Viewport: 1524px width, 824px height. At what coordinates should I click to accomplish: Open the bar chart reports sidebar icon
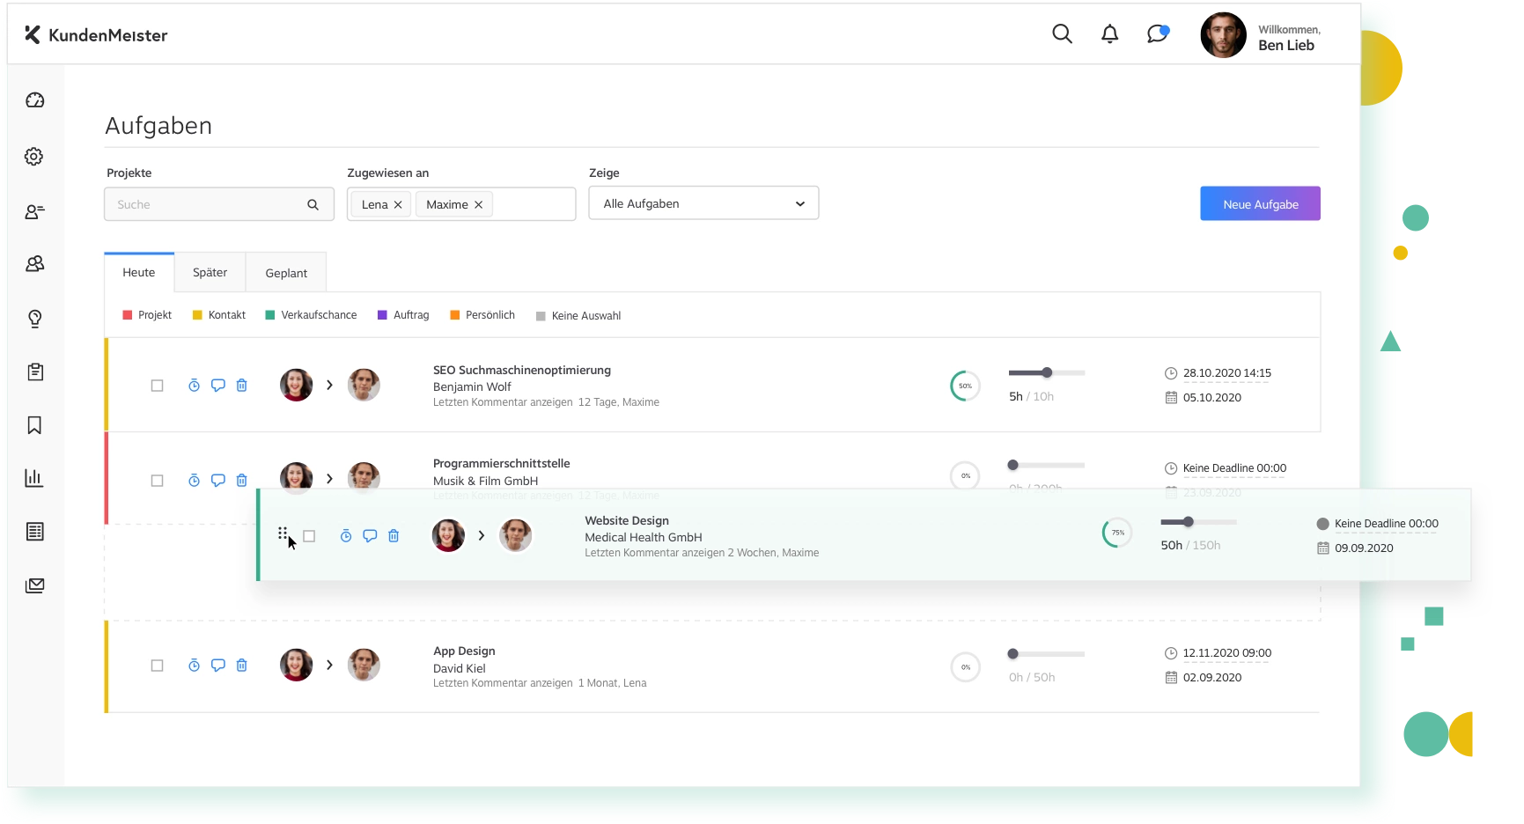[34, 478]
